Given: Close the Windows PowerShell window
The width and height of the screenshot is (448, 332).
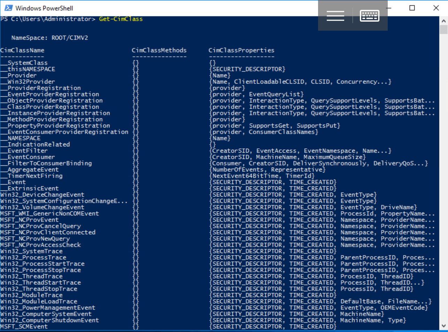Looking at the screenshot, I should click(436, 8).
